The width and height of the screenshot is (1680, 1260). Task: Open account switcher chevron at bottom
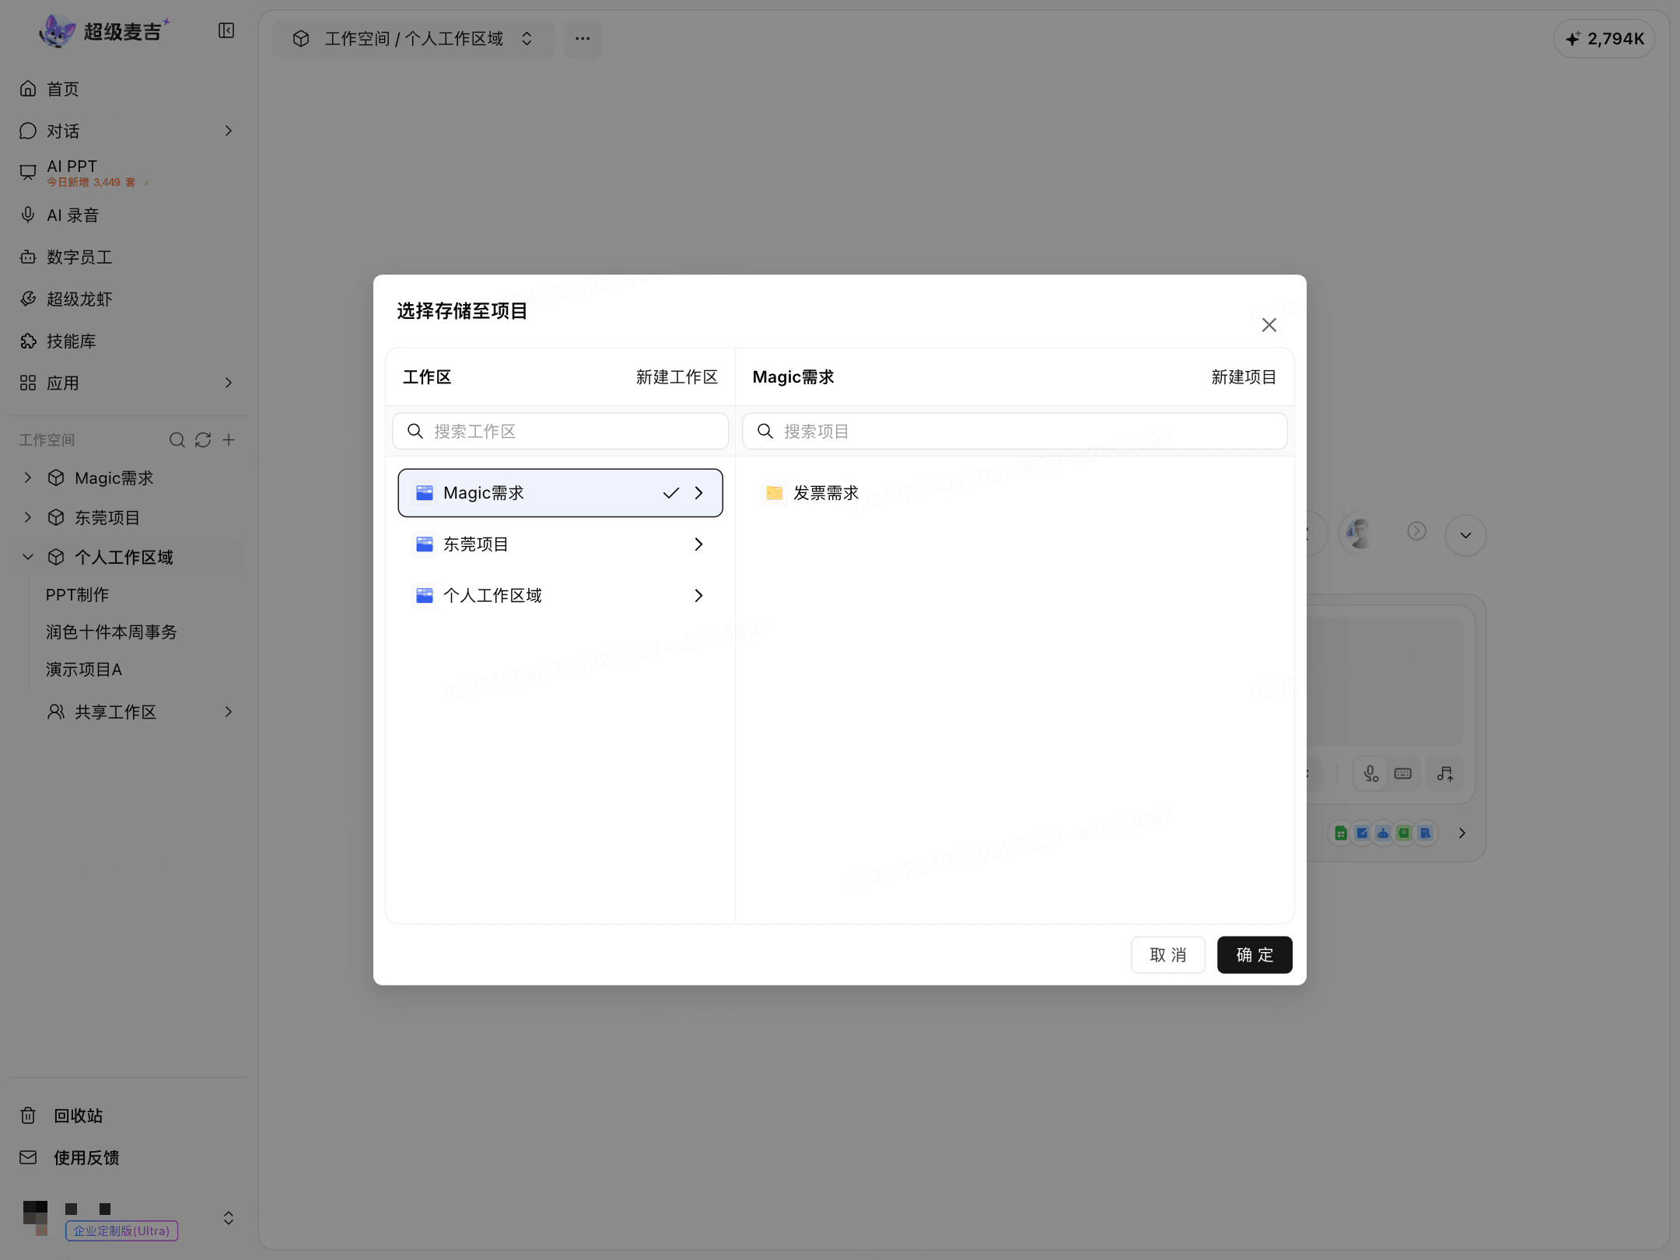point(229,1218)
